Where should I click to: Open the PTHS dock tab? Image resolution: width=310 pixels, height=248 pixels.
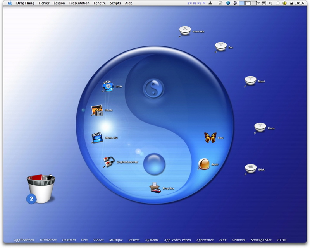(282, 240)
